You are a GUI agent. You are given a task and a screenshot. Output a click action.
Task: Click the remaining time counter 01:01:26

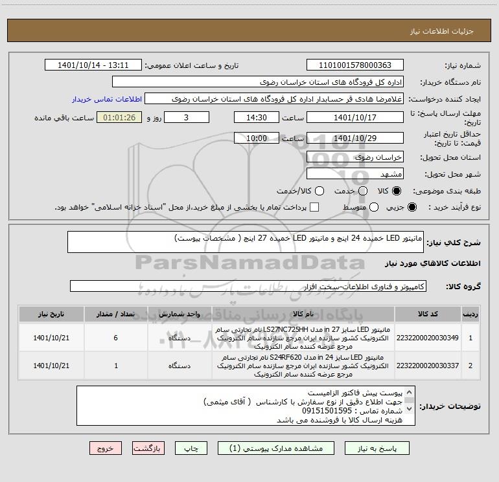[119, 118]
